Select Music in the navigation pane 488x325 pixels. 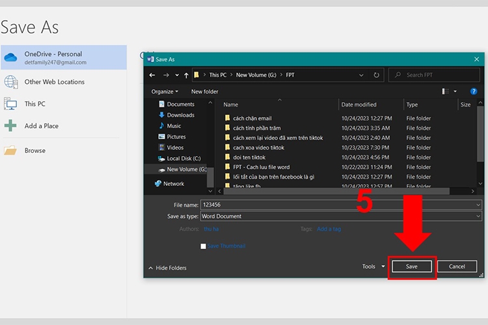174,126
